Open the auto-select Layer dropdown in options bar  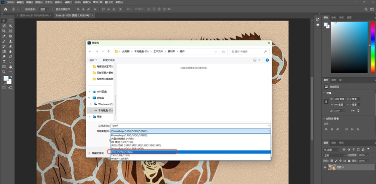point(44,9)
